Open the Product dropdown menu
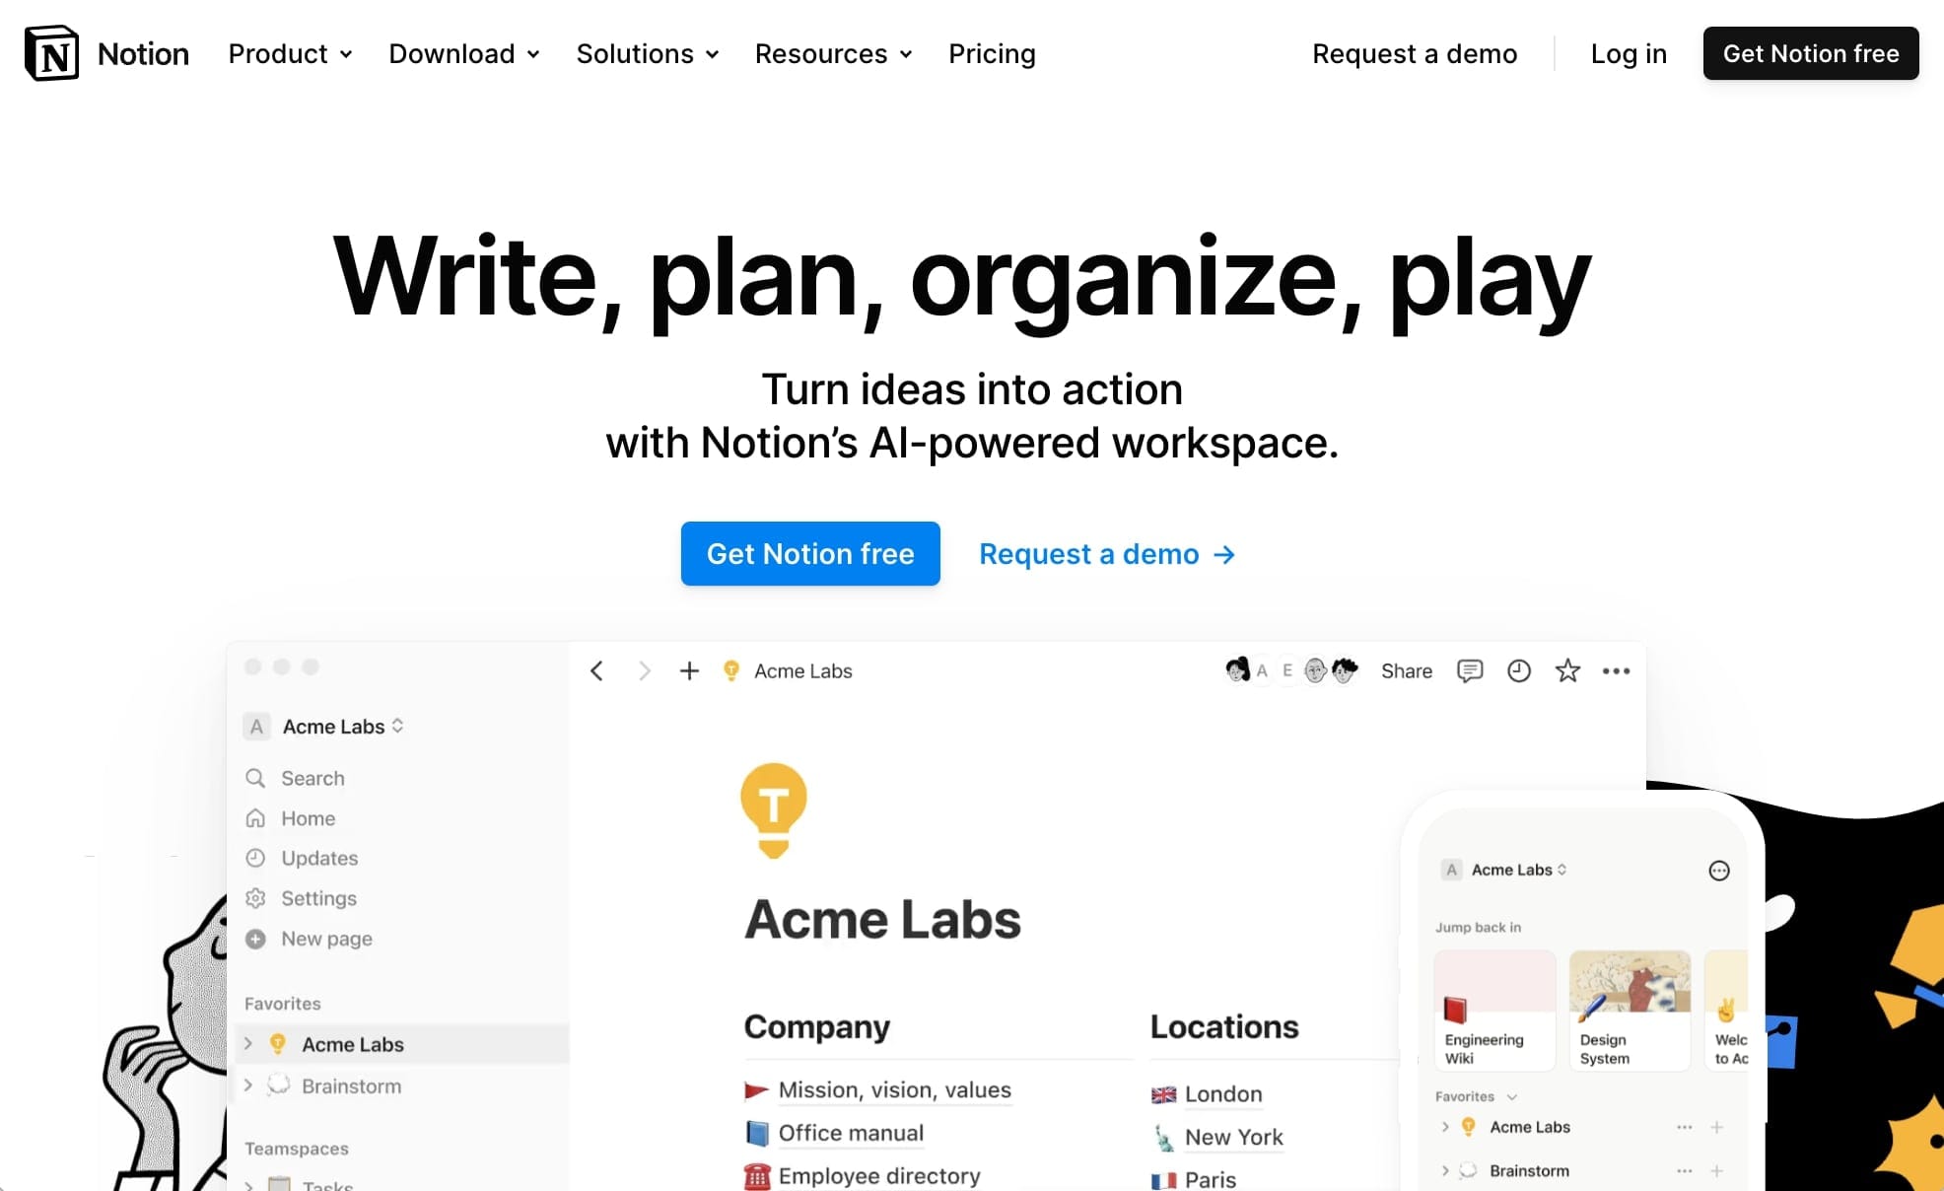 point(290,54)
